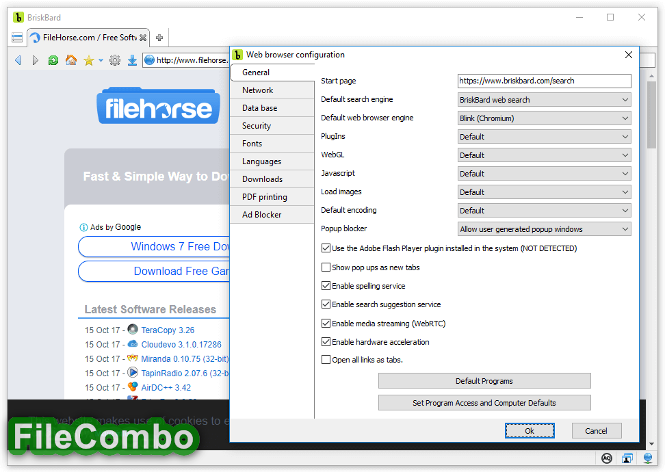
Task: Click the Cancel button
Action: tap(597, 431)
